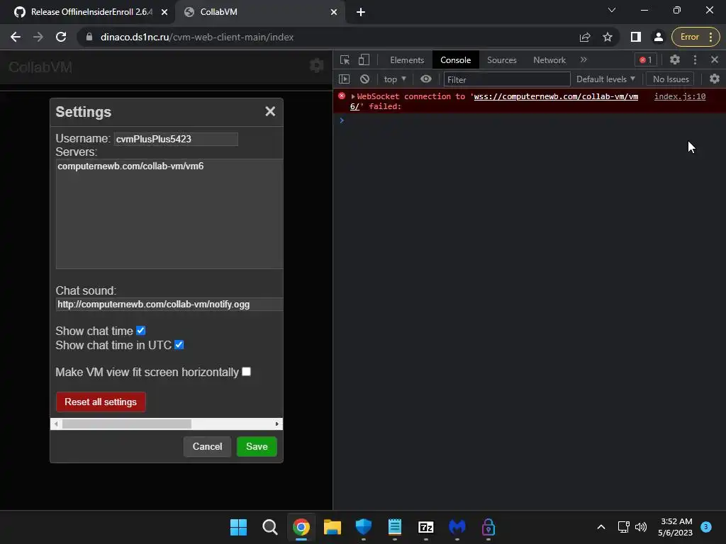Bookmark this tab with the star
The width and height of the screenshot is (726, 544).
(608, 37)
